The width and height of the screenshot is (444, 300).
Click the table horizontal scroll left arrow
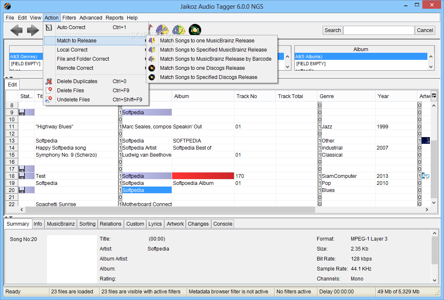click(22, 210)
